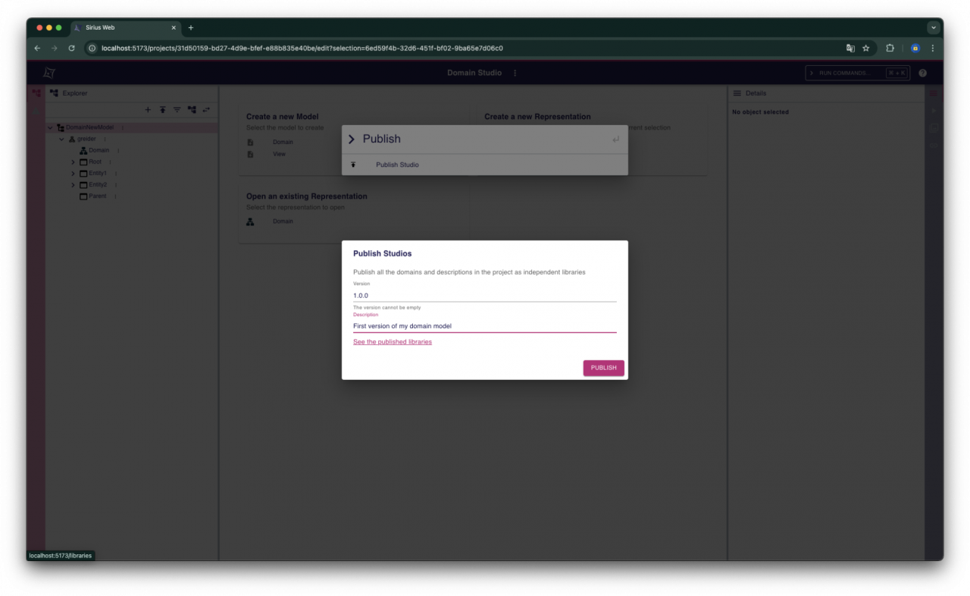Select the Parent entity in tree
The height and width of the screenshot is (596, 970).
pos(97,196)
